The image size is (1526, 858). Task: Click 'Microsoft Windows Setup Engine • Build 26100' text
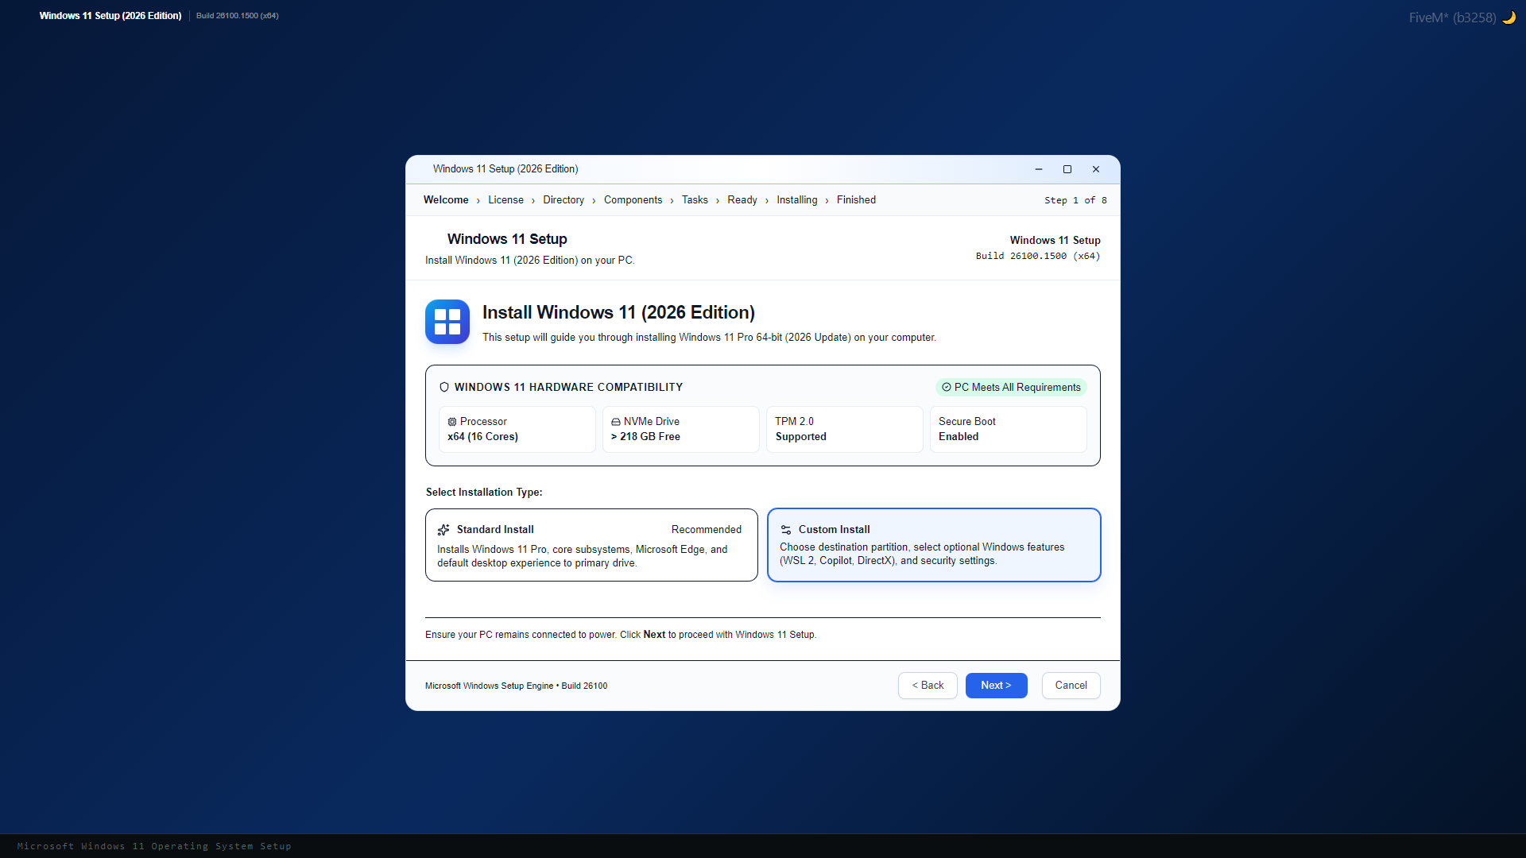pos(516,686)
